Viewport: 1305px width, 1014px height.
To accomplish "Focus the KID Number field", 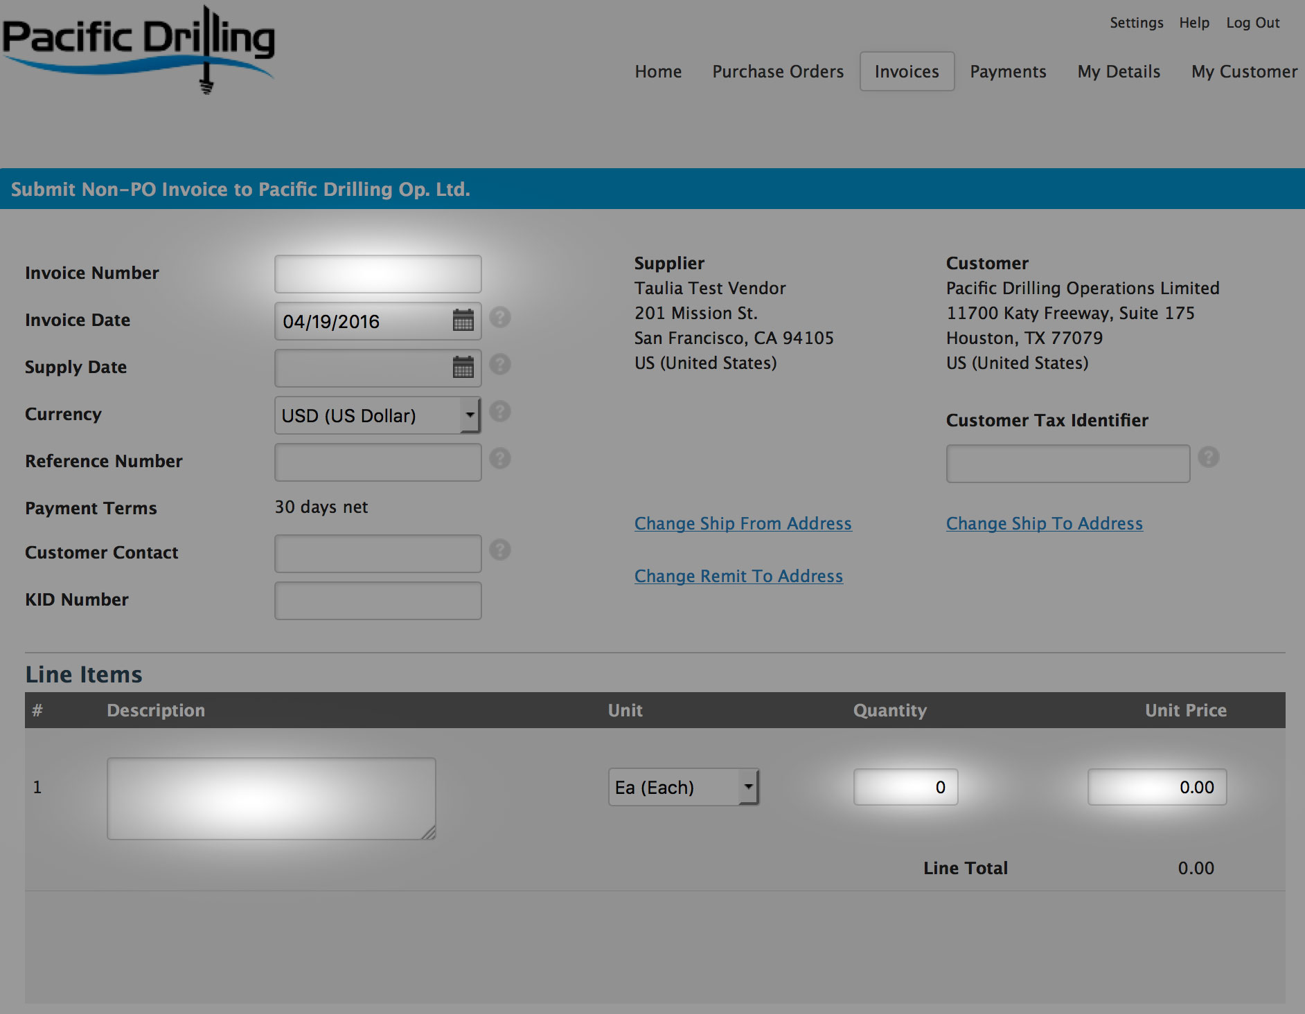I will [378, 601].
